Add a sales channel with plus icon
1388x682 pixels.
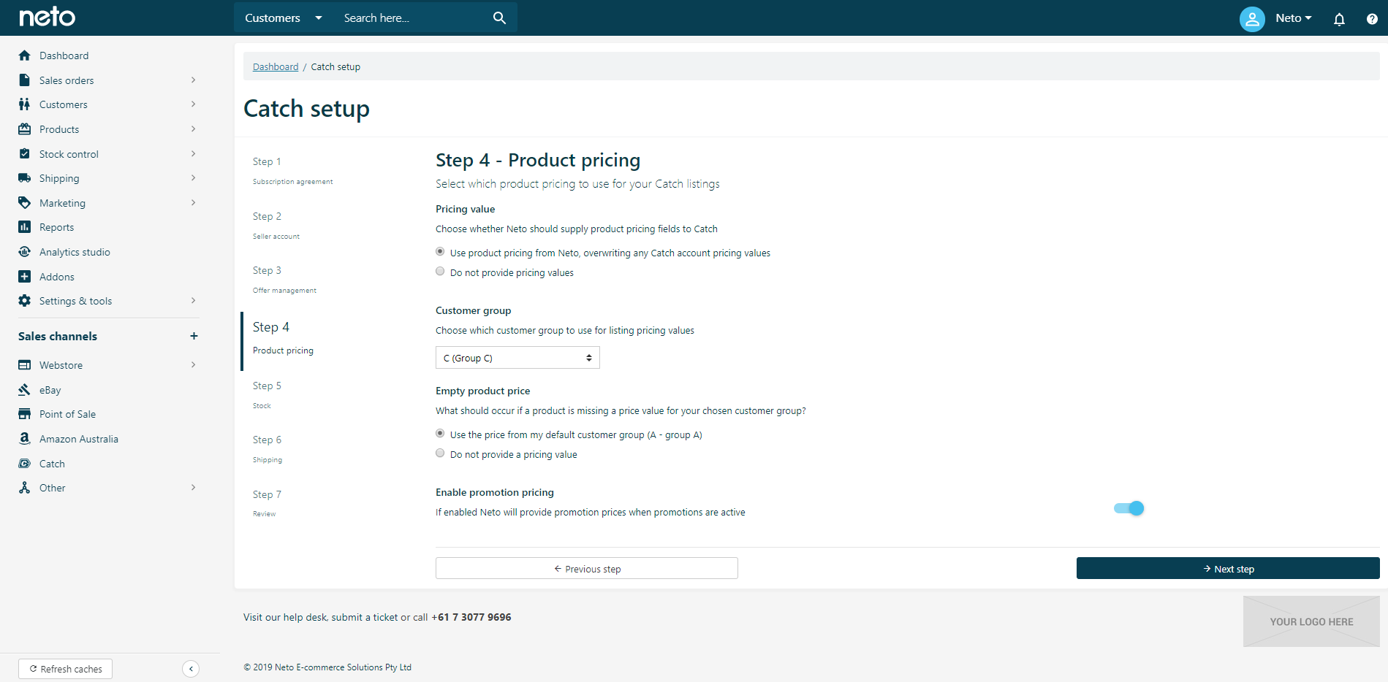click(194, 336)
